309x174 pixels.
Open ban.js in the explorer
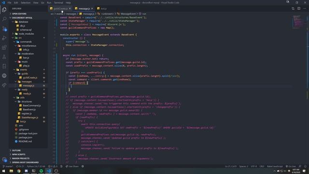click(26, 58)
